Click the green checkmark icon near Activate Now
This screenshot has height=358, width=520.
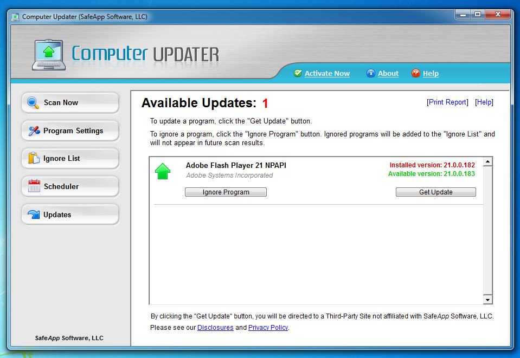298,73
